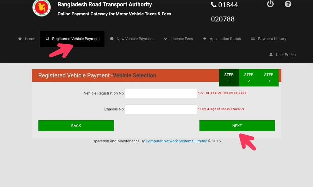
Task: Click the user icon beside User Profile
Action: click(x=271, y=55)
